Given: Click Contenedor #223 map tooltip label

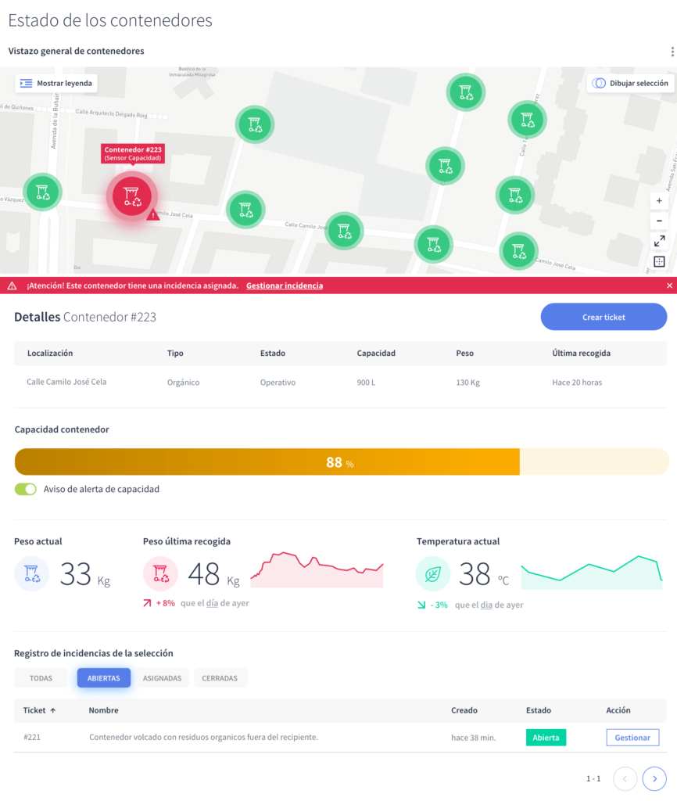Looking at the screenshot, I should coord(133,154).
